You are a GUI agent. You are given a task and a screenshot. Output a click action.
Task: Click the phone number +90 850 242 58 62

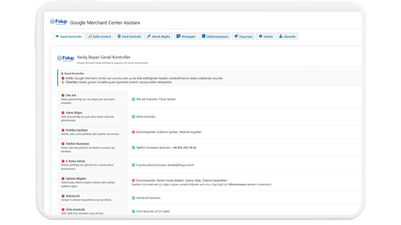coord(184,148)
